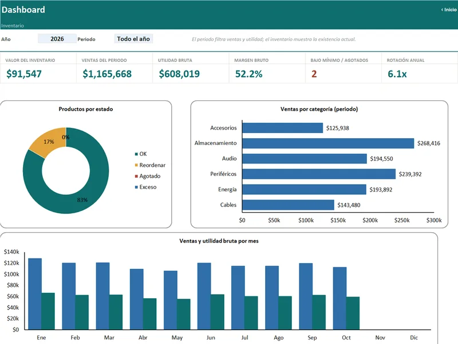Click the VENTAS DEL PERIODO label
This screenshot has height=344, width=458.
pos(104,60)
